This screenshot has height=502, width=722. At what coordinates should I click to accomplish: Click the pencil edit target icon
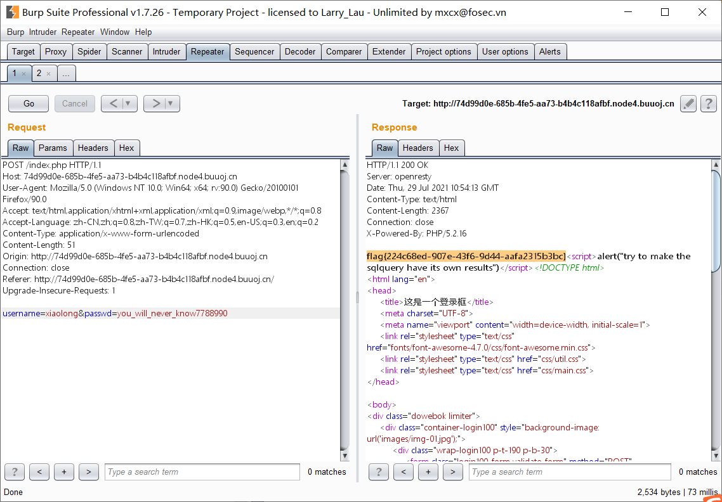pyautogui.click(x=688, y=103)
